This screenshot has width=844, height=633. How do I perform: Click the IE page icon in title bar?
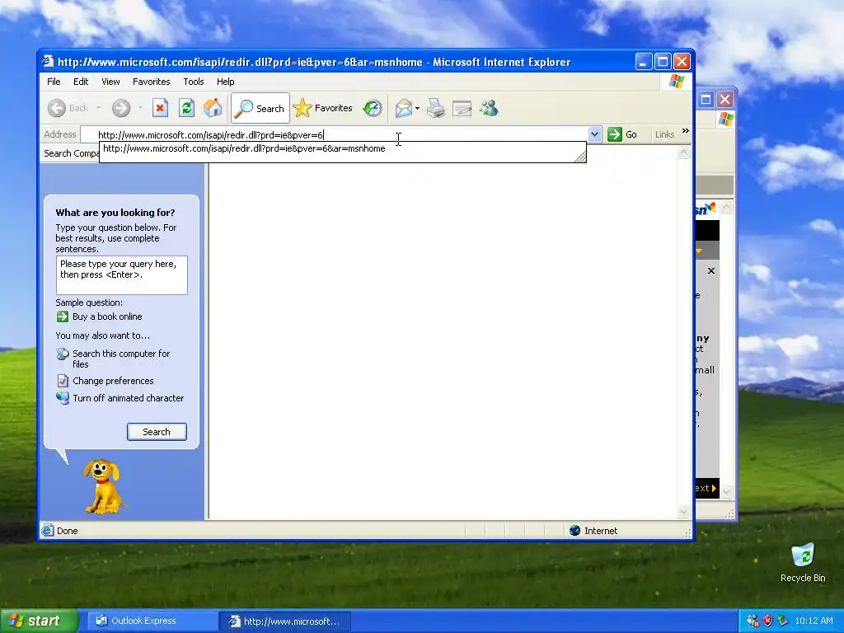coord(48,61)
